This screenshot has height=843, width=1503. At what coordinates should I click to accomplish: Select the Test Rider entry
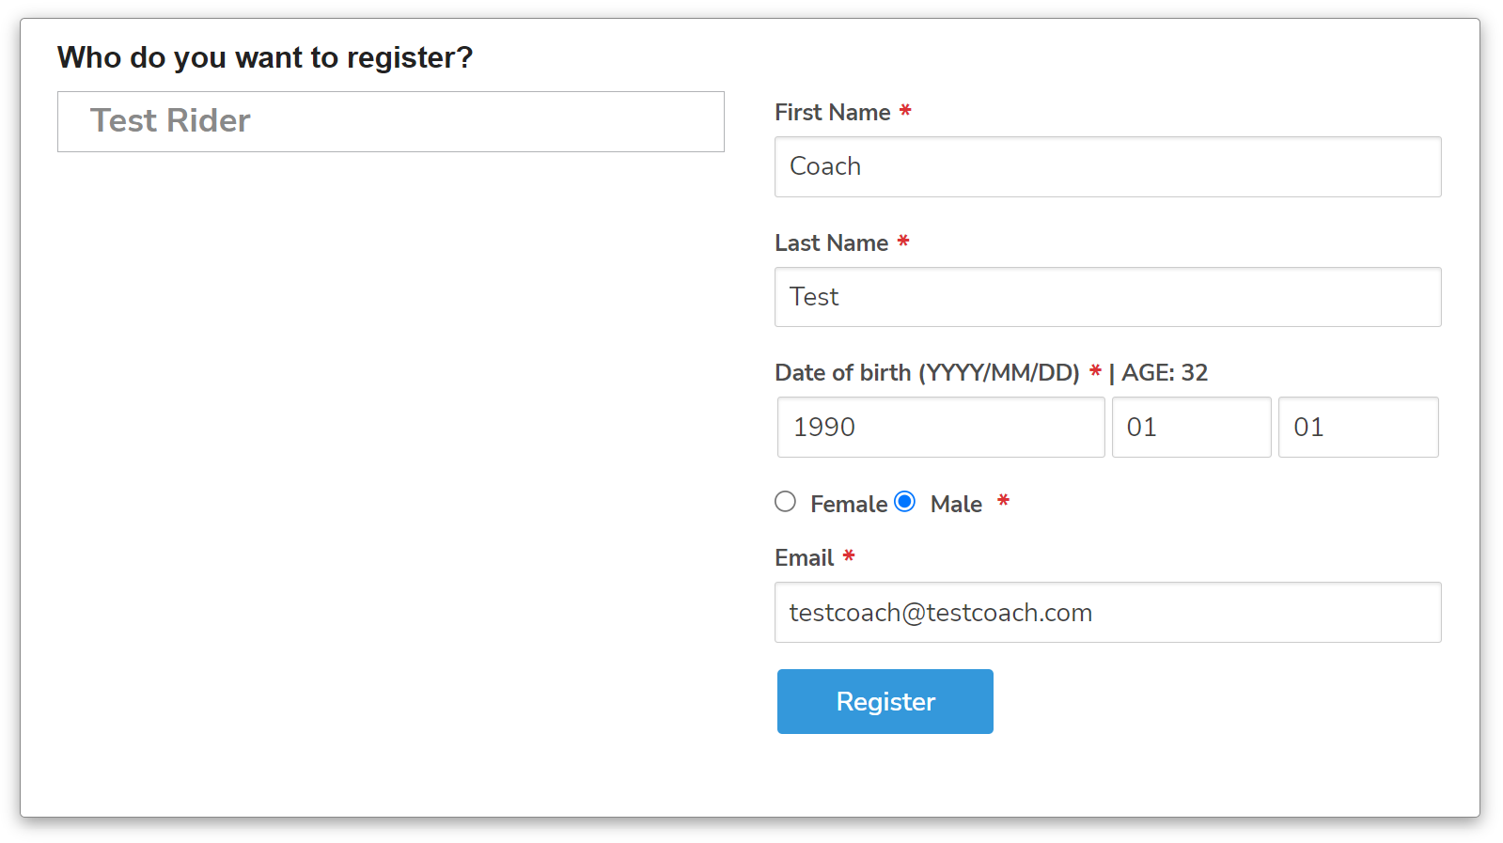(390, 121)
